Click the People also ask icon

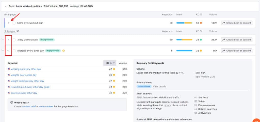196,105
